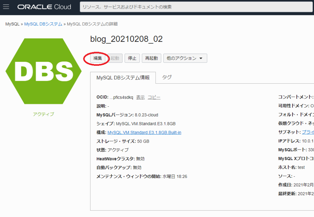Click the 状態: アクティブ row
This screenshot has height=217, width=314.
click(x=113, y=150)
